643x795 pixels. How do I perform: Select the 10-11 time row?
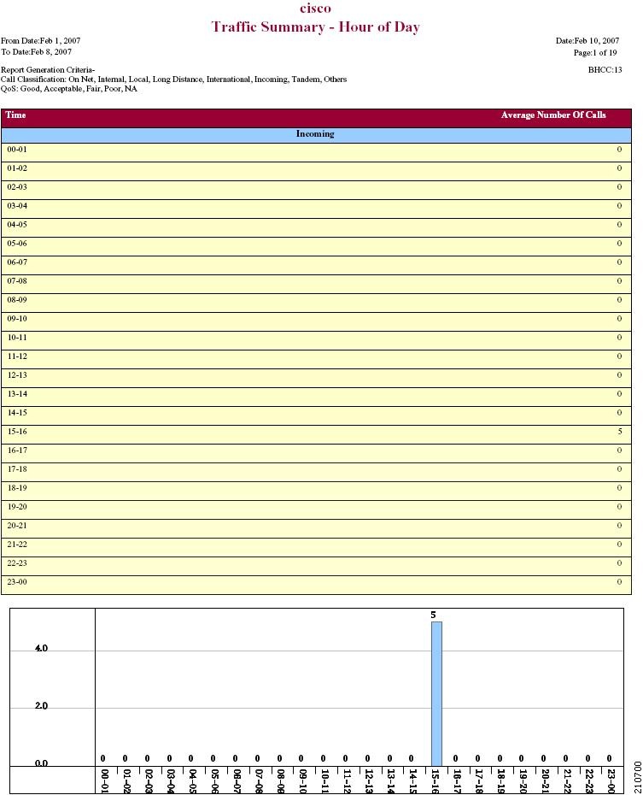coord(316,340)
